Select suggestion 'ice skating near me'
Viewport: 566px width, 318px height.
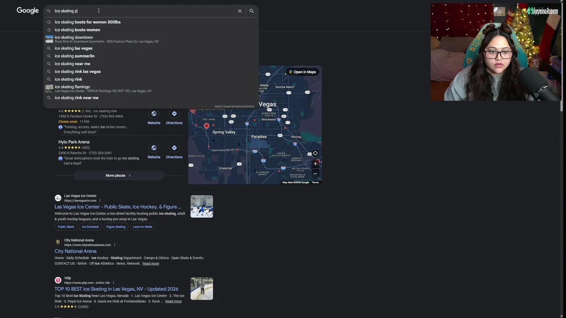72,64
